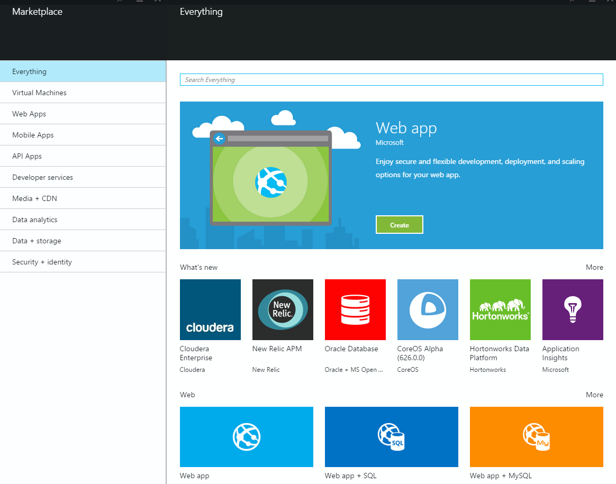Select the red Oracle Database icon
The image size is (616, 484).
(355, 309)
